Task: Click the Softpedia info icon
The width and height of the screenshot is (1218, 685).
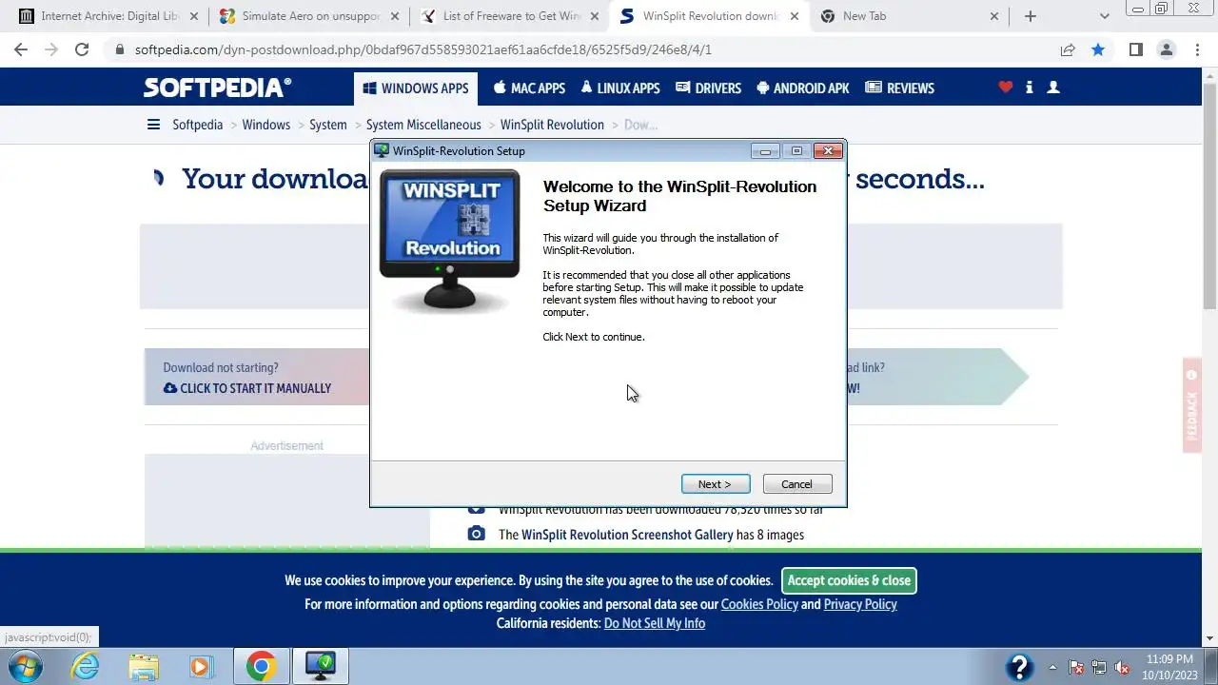Action: (1030, 88)
